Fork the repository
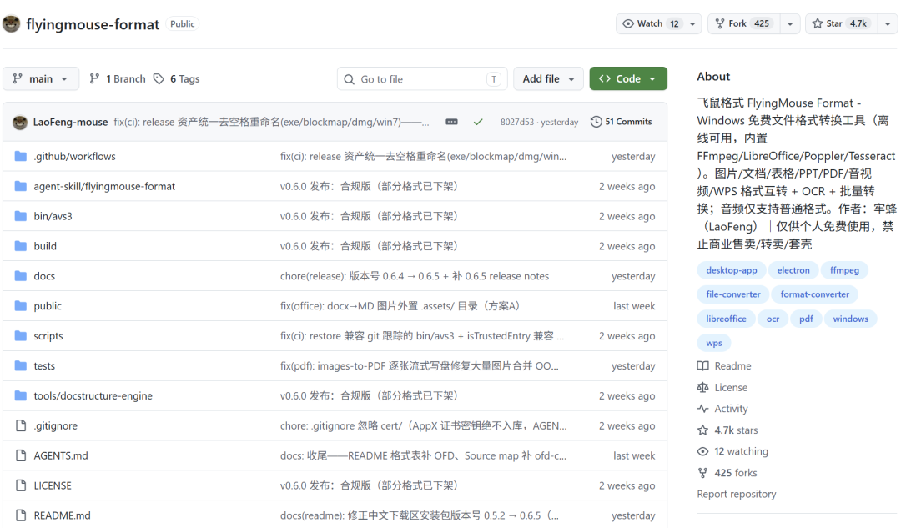The image size is (901, 528). pyautogui.click(x=745, y=23)
